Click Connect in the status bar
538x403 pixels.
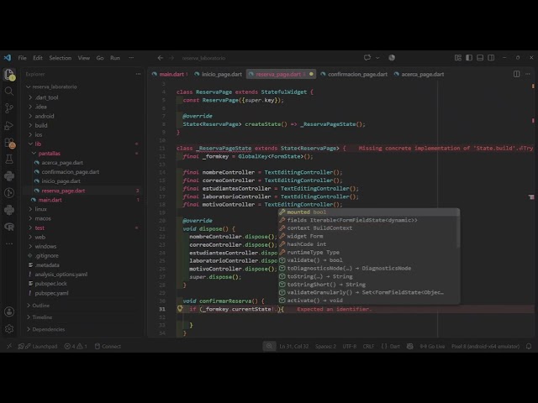tap(108, 346)
